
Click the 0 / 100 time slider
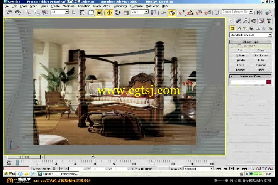point(24,157)
